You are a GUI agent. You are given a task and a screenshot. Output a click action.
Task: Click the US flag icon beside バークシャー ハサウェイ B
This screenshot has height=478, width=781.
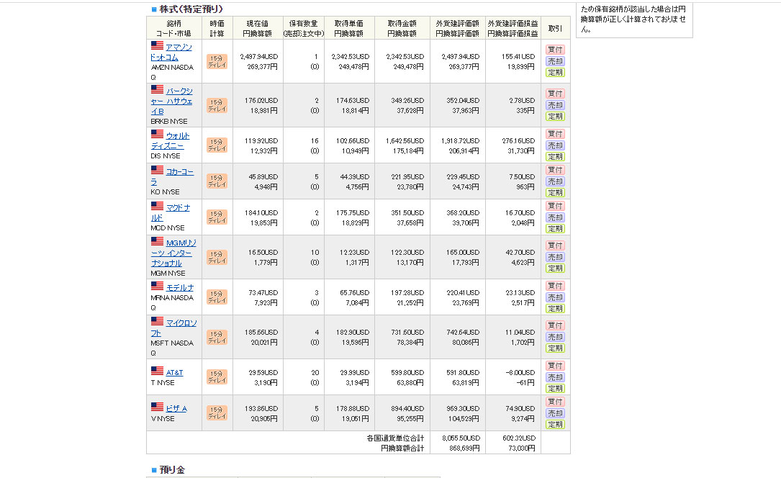[x=157, y=89]
